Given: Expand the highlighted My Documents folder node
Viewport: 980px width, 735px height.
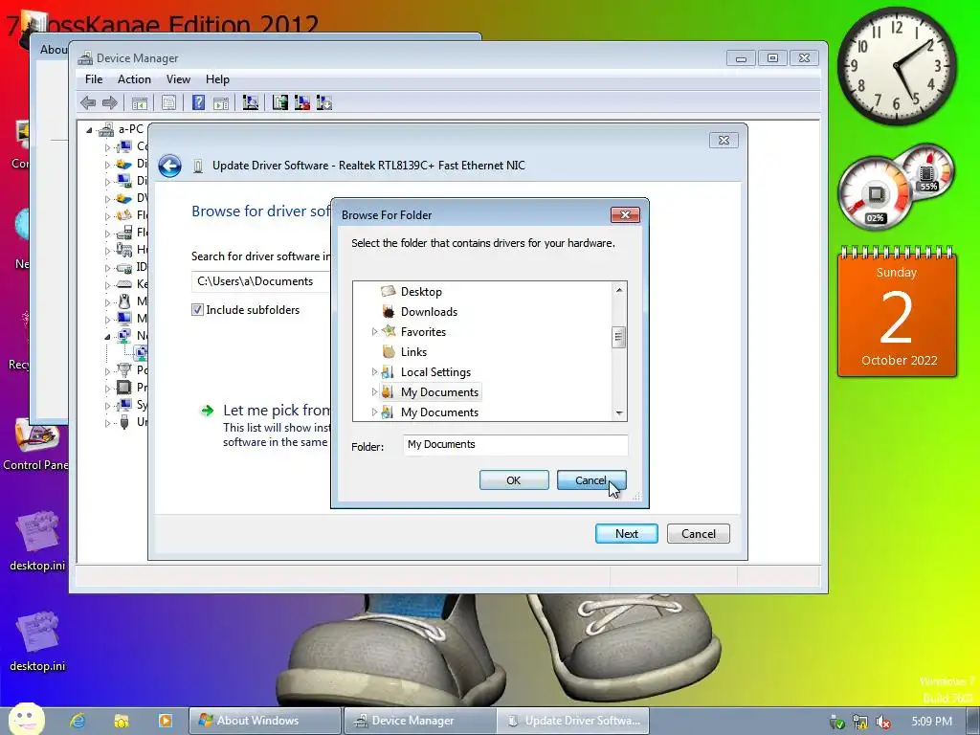Looking at the screenshot, I should click(x=374, y=391).
